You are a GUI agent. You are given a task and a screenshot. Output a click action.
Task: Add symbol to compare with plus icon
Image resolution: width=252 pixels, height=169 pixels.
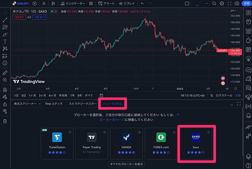34,4
